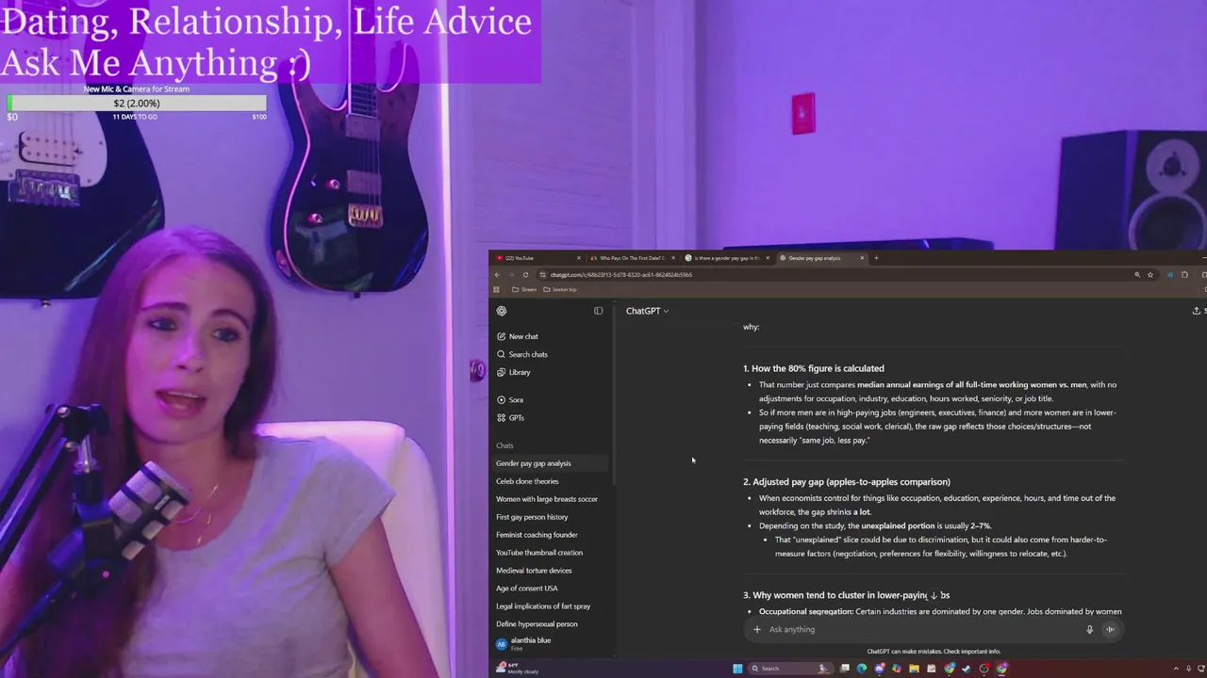Click the ChatGPT logo icon in sidebar
This screenshot has height=678, width=1207.
[502, 311]
